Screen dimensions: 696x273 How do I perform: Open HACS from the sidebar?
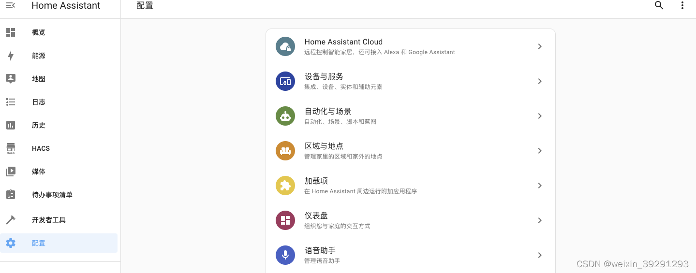click(x=59, y=148)
